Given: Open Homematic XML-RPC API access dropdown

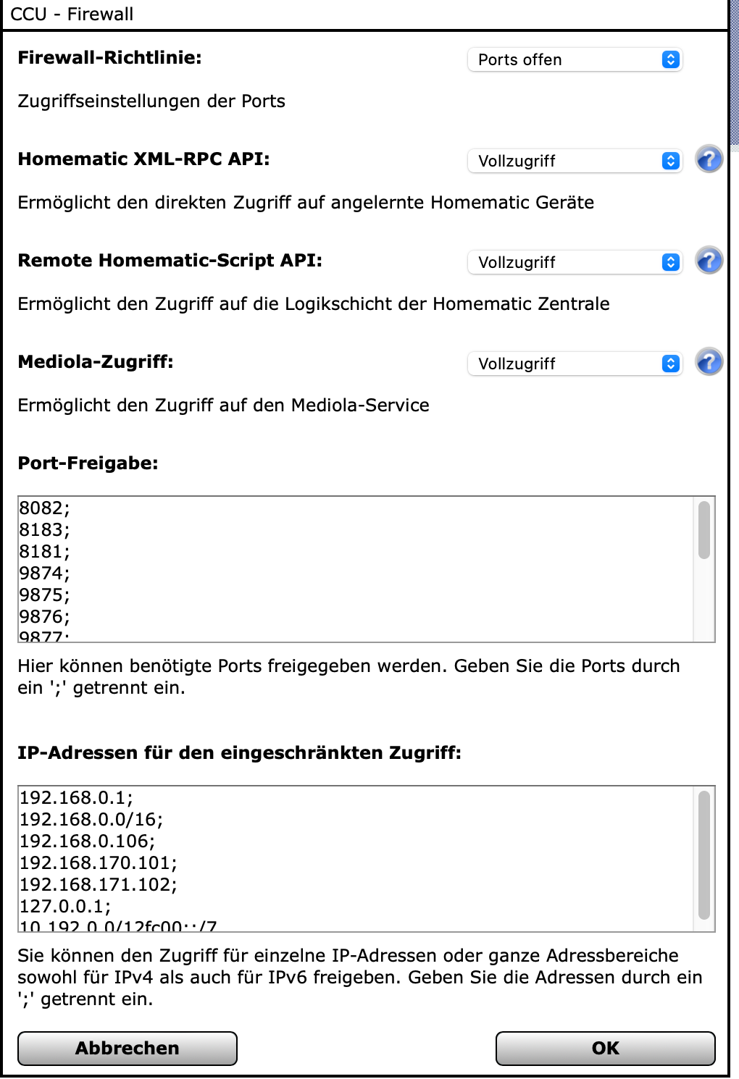Looking at the screenshot, I should [575, 161].
